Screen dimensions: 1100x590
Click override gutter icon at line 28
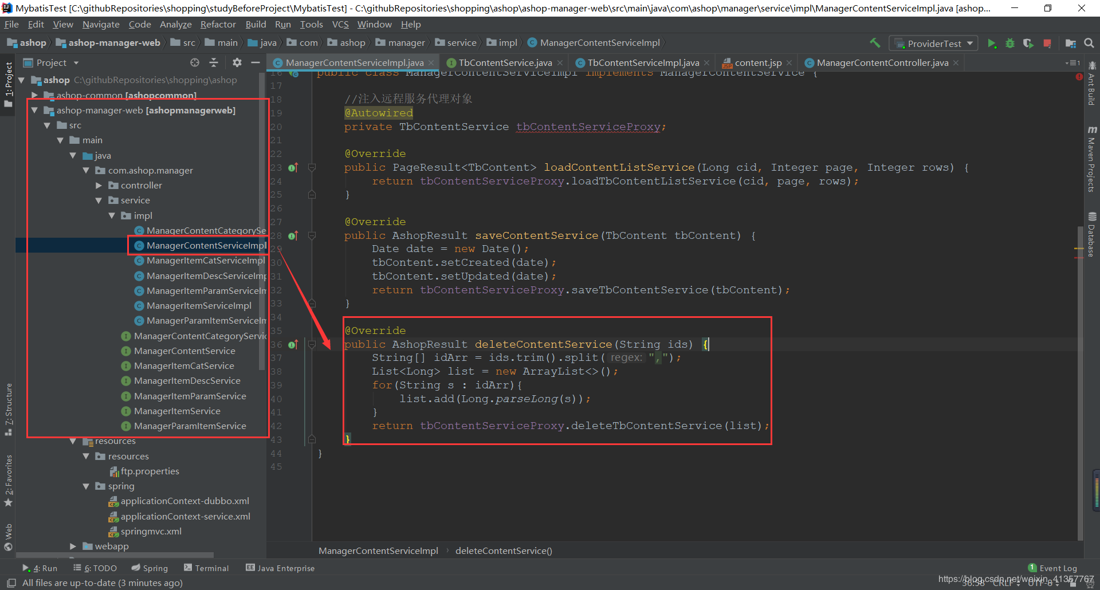coord(293,235)
